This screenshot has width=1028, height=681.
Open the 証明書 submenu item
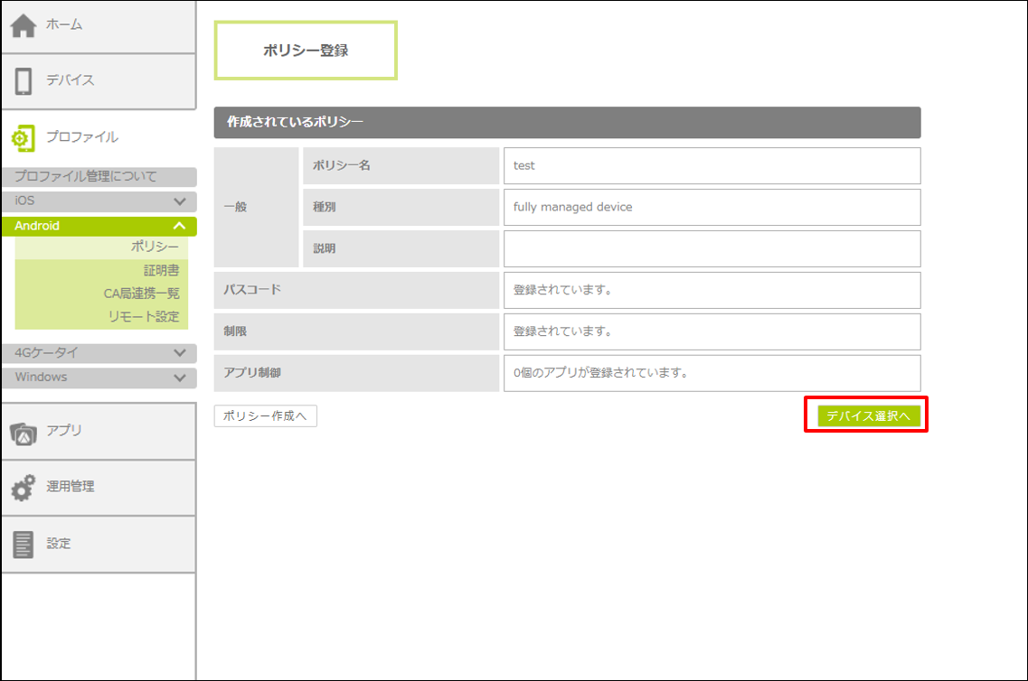click(x=161, y=270)
